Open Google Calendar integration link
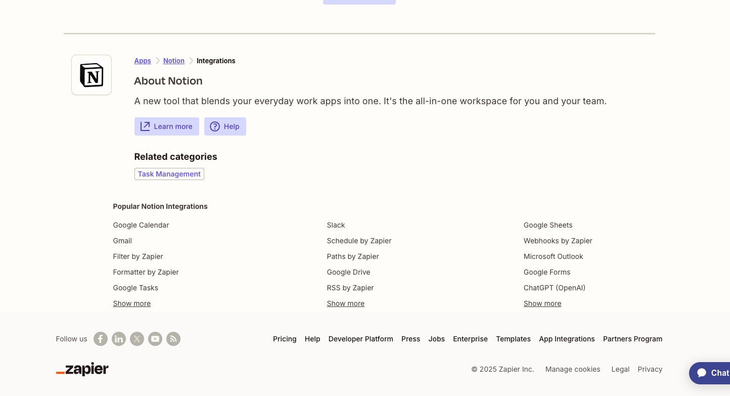The height and width of the screenshot is (396, 730). [x=141, y=225]
